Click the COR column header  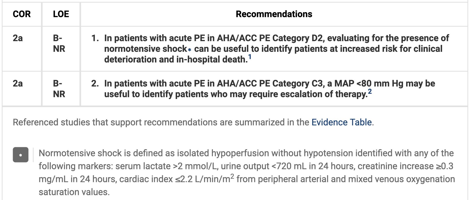pyautogui.click(x=22, y=14)
